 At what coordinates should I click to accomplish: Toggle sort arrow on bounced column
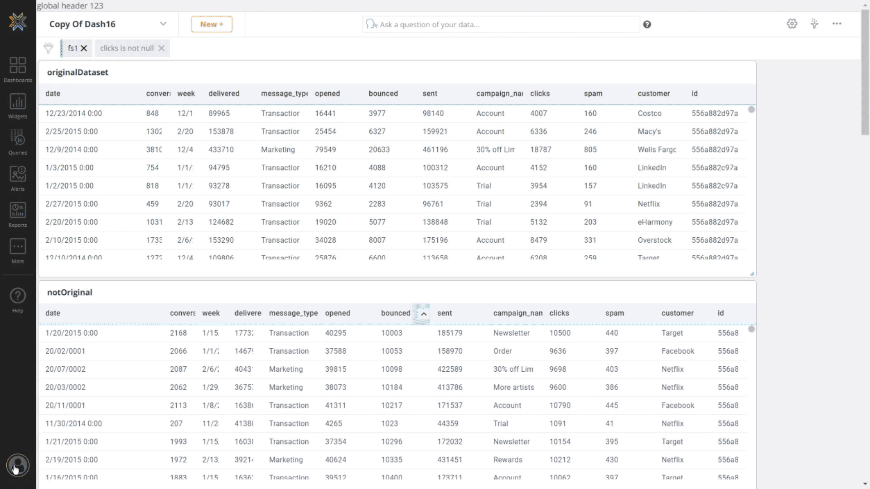(x=423, y=314)
